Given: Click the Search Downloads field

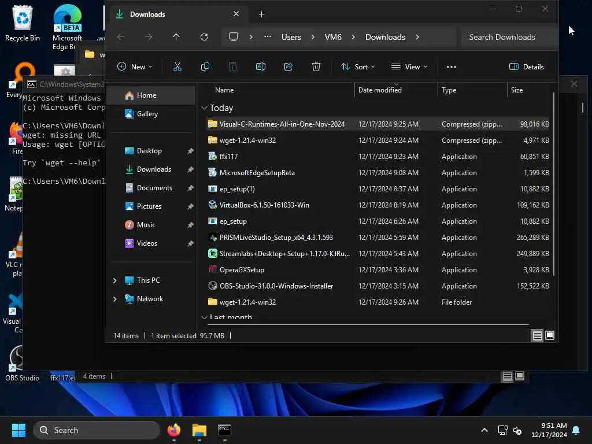Looking at the screenshot, I should coord(509,37).
